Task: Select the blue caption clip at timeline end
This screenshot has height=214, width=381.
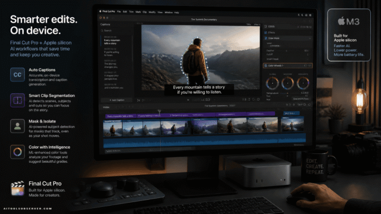Action: click(x=291, y=114)
